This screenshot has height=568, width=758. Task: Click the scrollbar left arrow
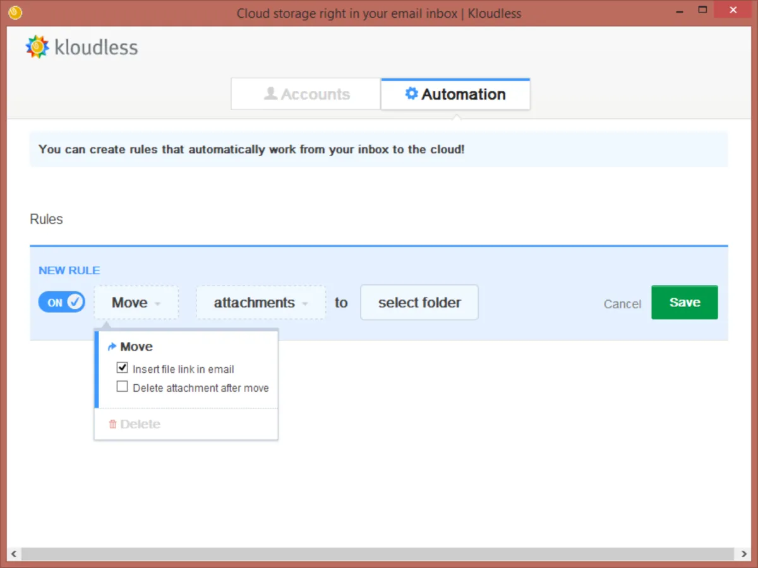tap(15, 554)
